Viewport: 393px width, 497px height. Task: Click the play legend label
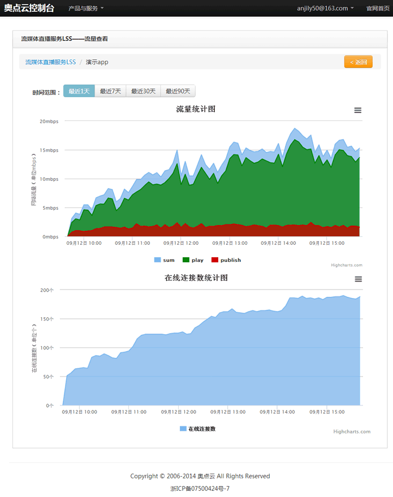pos(197,260)
